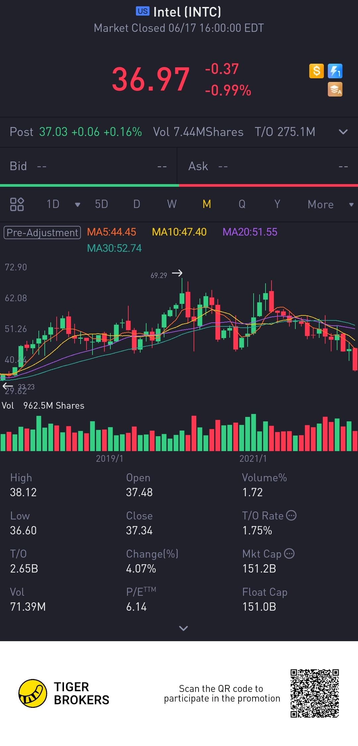Toggle the Pre-Adjustment price setting

[42, 233]
